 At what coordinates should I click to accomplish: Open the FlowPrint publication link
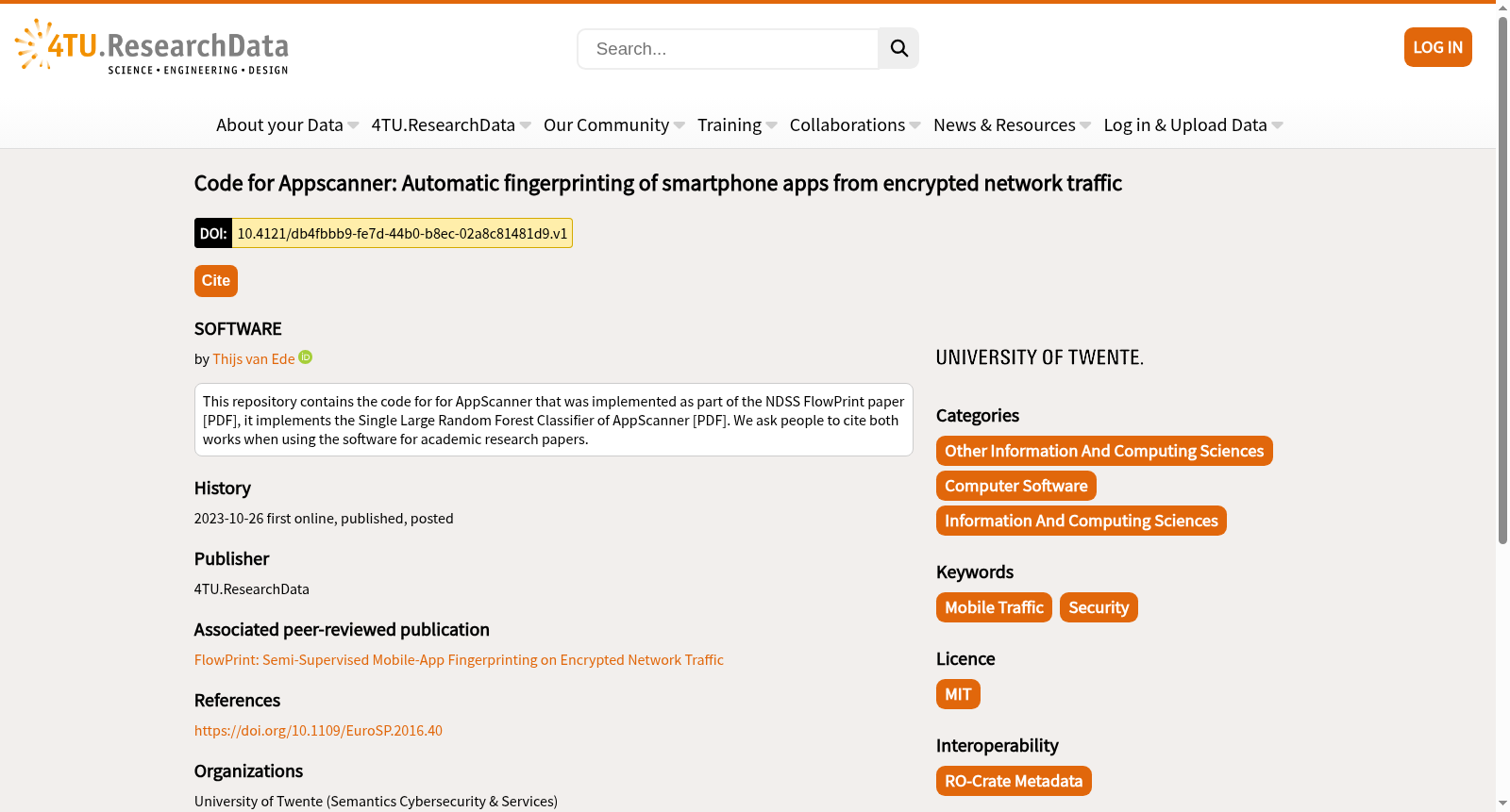[459, 660]
